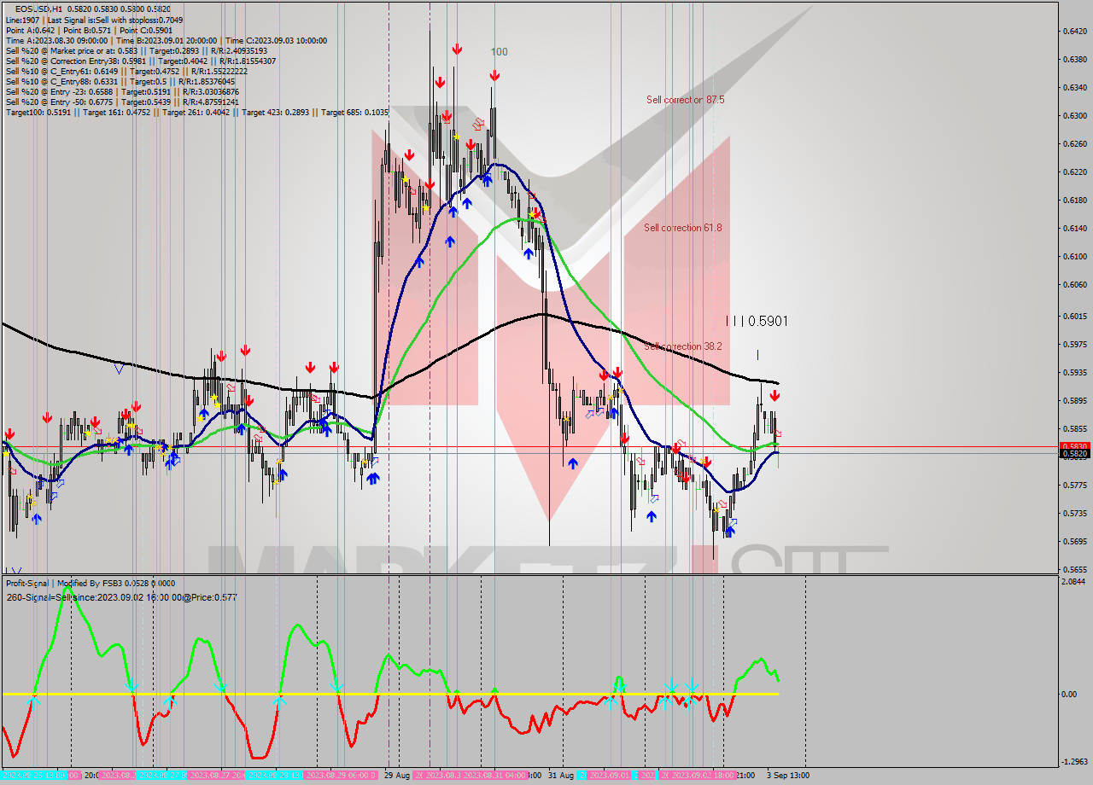This screenshot has width=1093, height=785.
Task: Click the 0.00 indicator scale value
Action: [1068, 694]
